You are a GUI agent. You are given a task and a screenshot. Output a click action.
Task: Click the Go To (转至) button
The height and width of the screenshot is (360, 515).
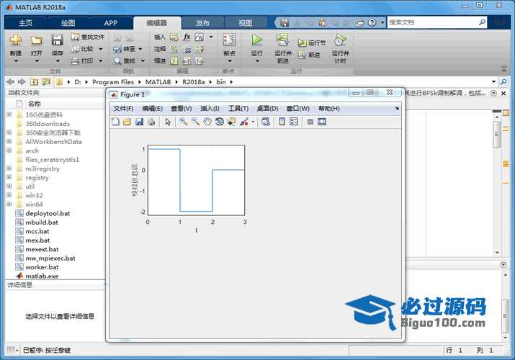(125, 49)
